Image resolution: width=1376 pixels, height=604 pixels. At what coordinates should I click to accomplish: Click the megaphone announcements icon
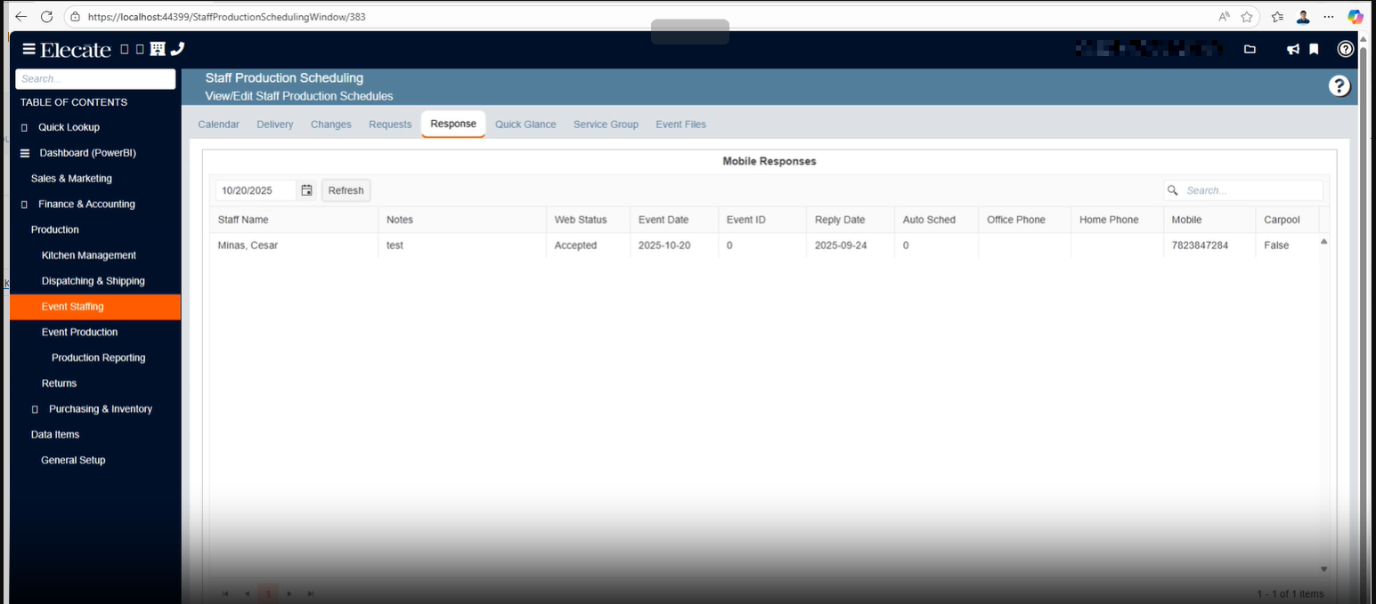(1292, 50)
